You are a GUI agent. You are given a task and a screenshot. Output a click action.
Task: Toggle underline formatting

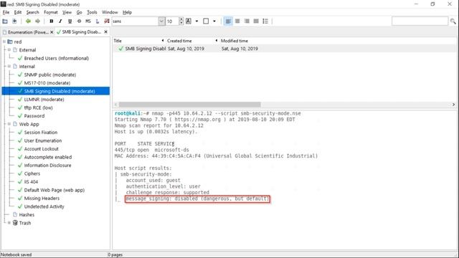tap(70, 21)
